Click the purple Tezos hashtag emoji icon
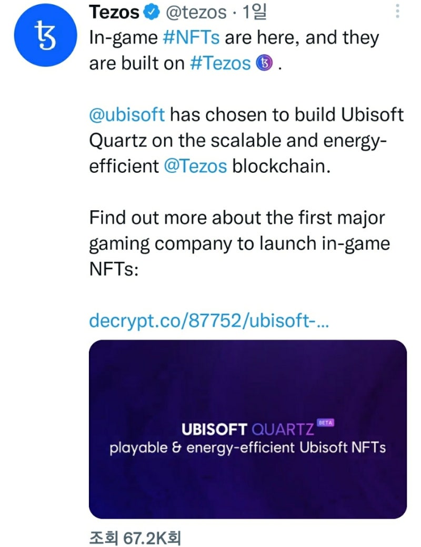This screenshot has height=547, width=421. point(265,63)
